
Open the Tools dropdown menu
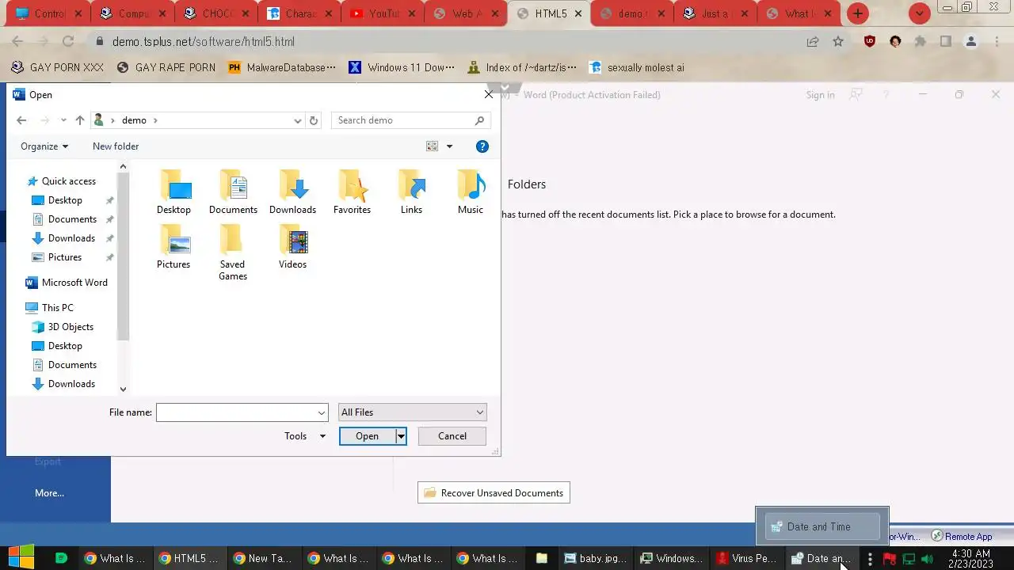coord(305,436)
